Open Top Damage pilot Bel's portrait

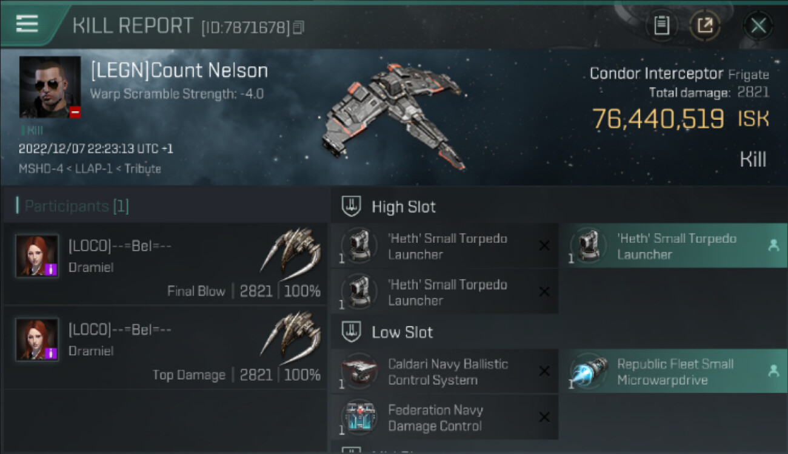[x=37, y=340]
